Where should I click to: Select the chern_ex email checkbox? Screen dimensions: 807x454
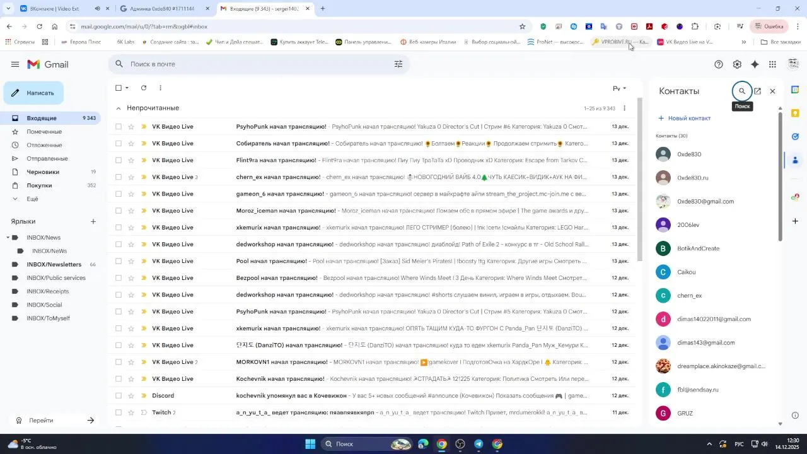[x=119, y=177]
